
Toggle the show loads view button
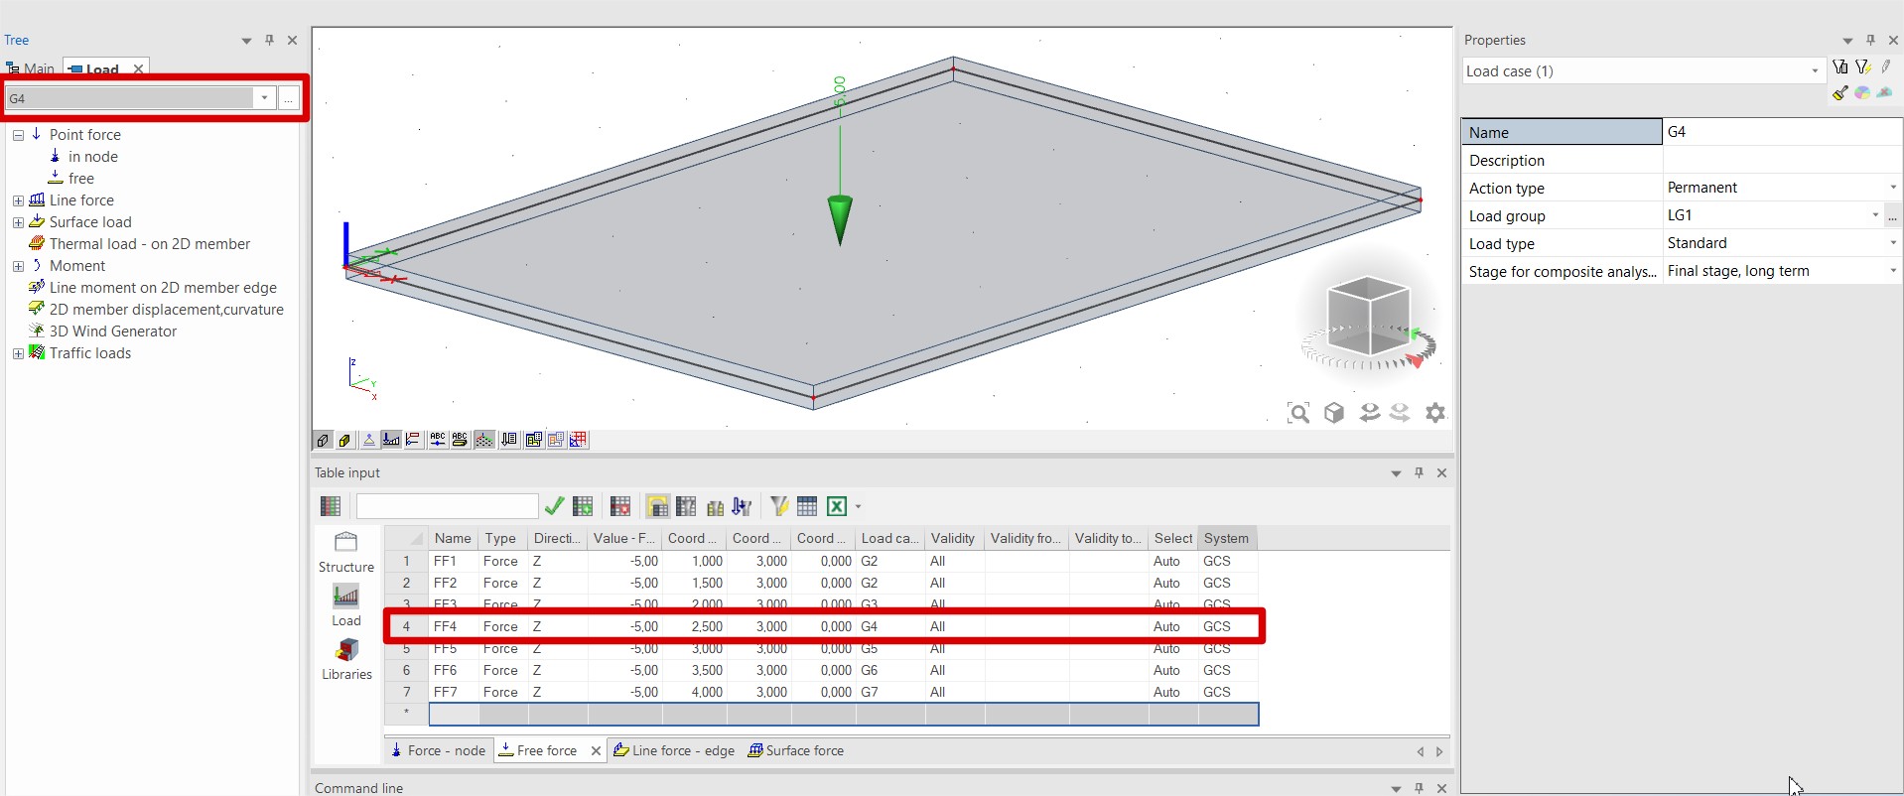391,440
